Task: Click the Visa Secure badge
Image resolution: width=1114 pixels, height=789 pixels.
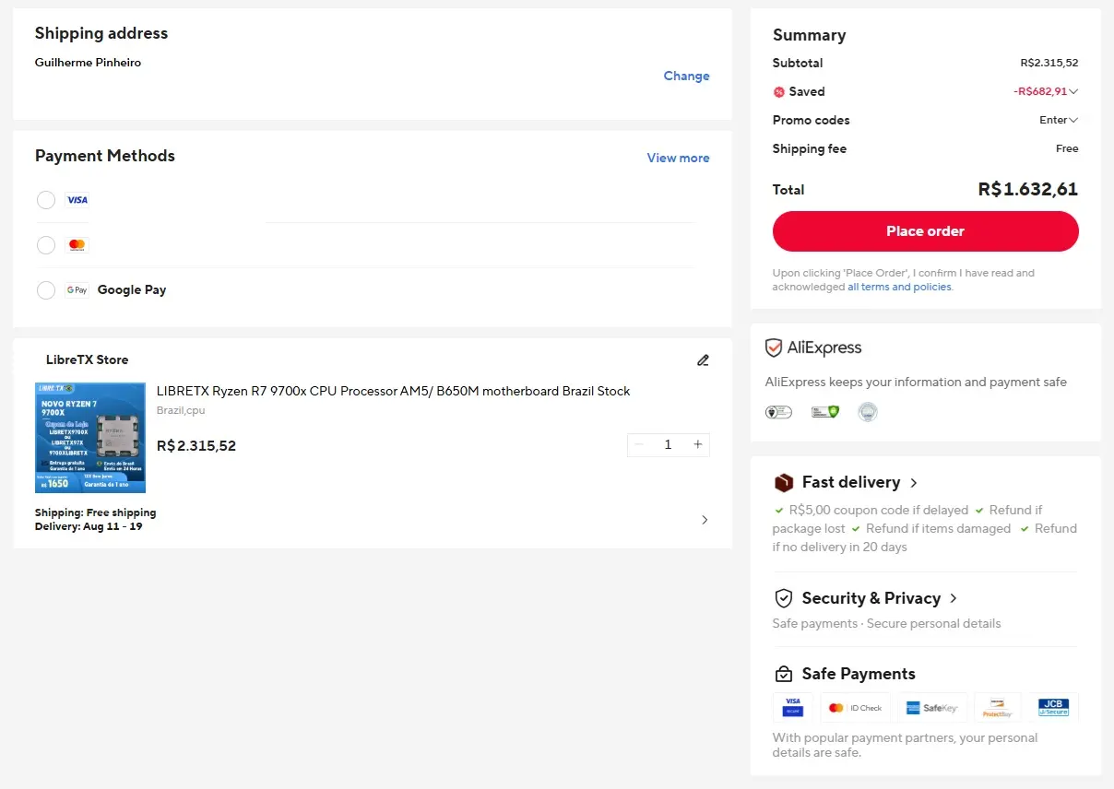Action: point(793,707)
